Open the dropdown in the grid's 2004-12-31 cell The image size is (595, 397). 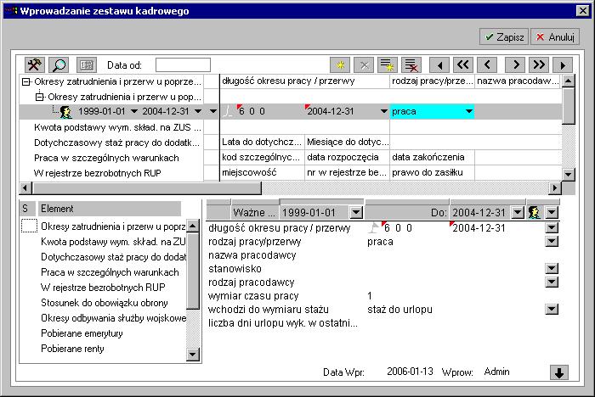click(x=383, y=111)
